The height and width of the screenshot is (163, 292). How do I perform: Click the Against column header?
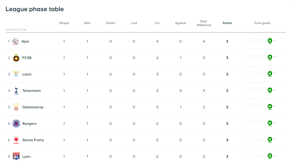180,23
